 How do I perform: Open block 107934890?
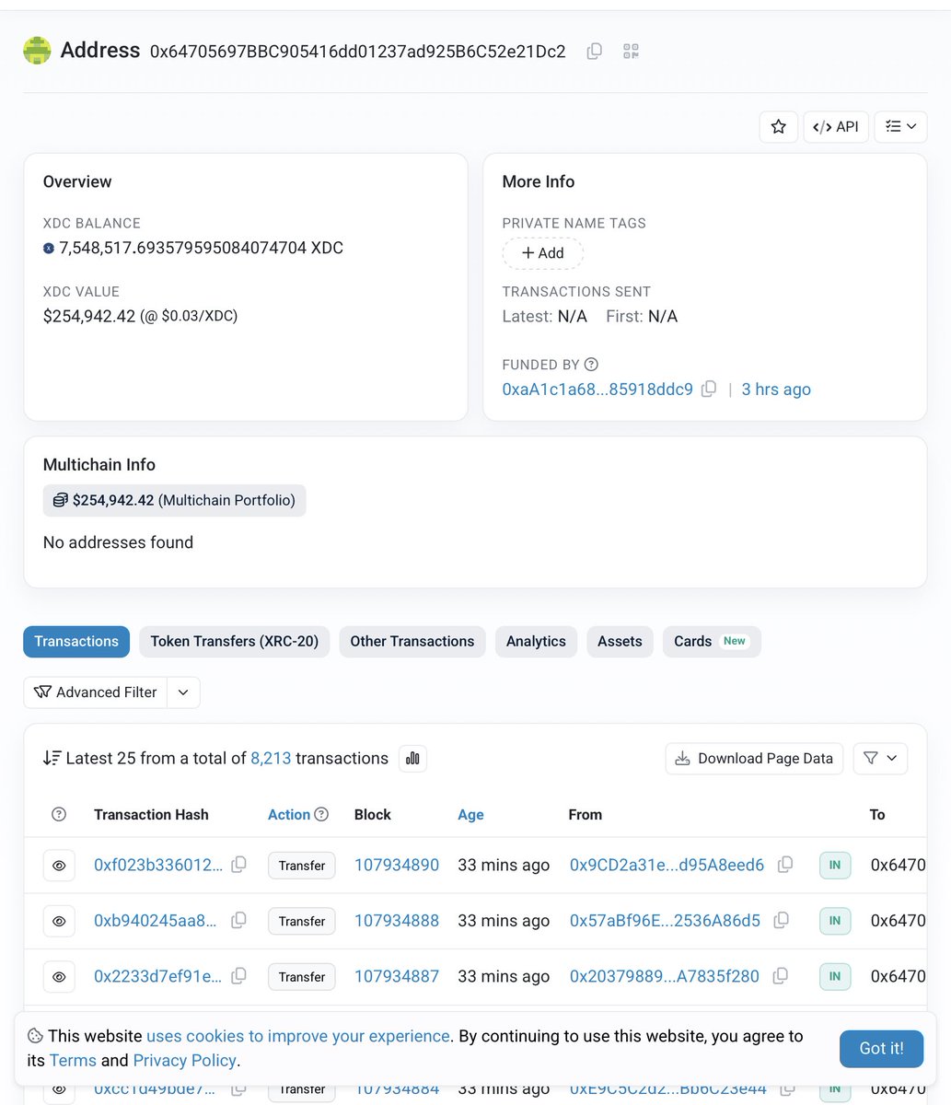[397, 866]
